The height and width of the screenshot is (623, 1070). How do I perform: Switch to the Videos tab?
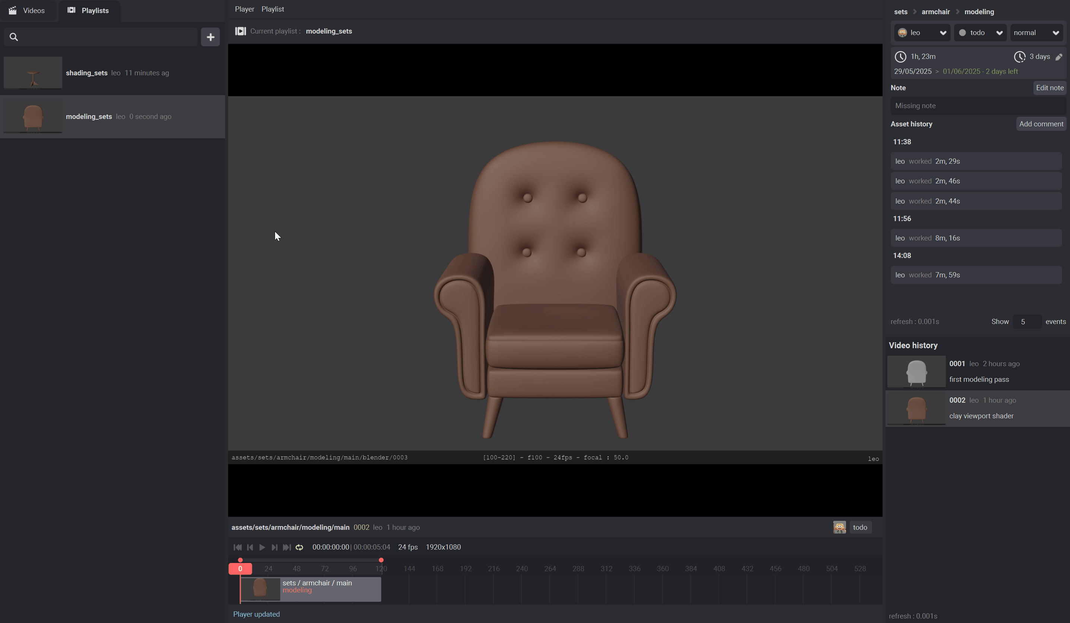coord(27,10)
